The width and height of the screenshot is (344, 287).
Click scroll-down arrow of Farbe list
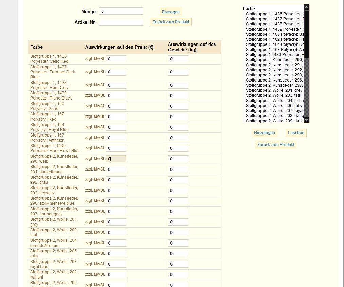(307, 120)
